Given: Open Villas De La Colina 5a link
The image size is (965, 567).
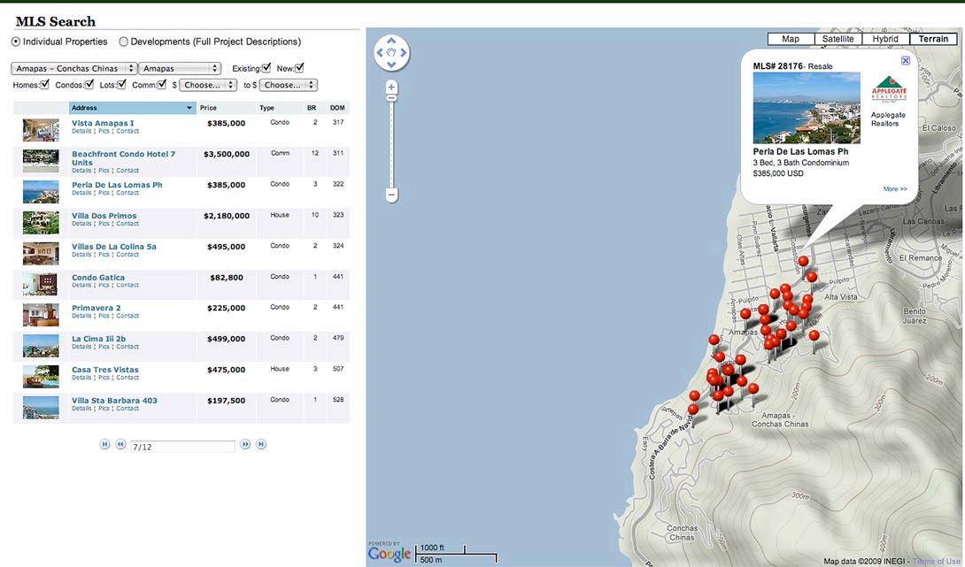Looking at the screenshot, I should pos(114,247).
